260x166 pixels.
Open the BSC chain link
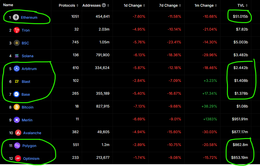tap(25, 43)
